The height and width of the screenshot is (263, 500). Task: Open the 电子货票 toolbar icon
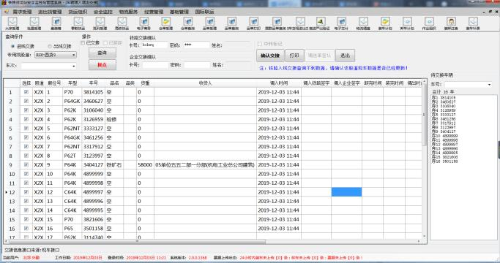pos(143,23)
